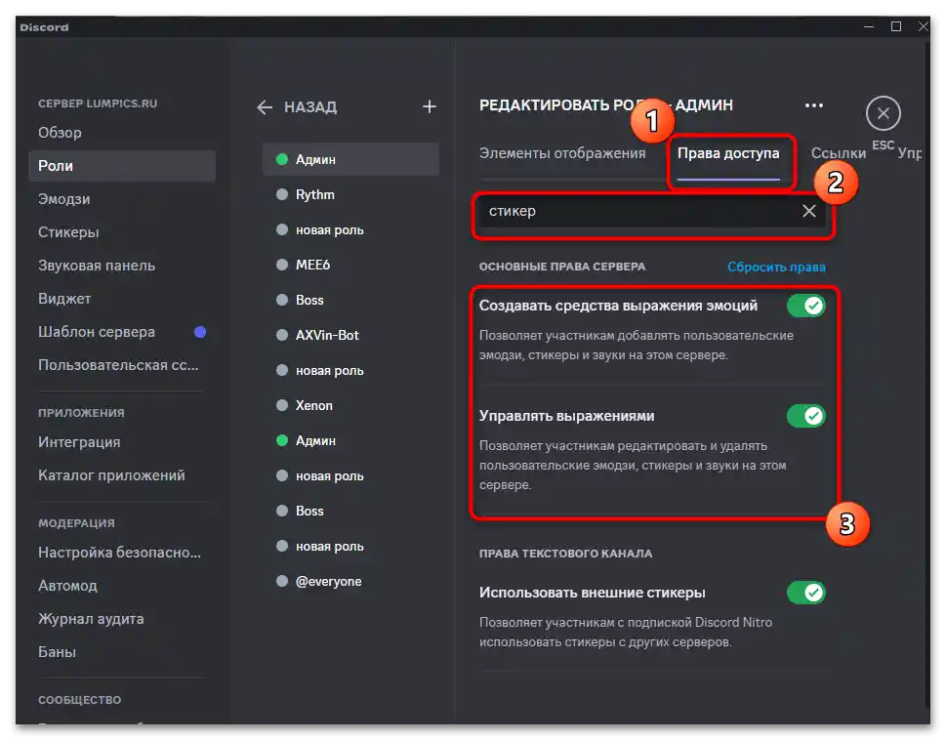Disable the Управлять выражениями toggle
The image size is (946, 740).
(x=806, y=416)
